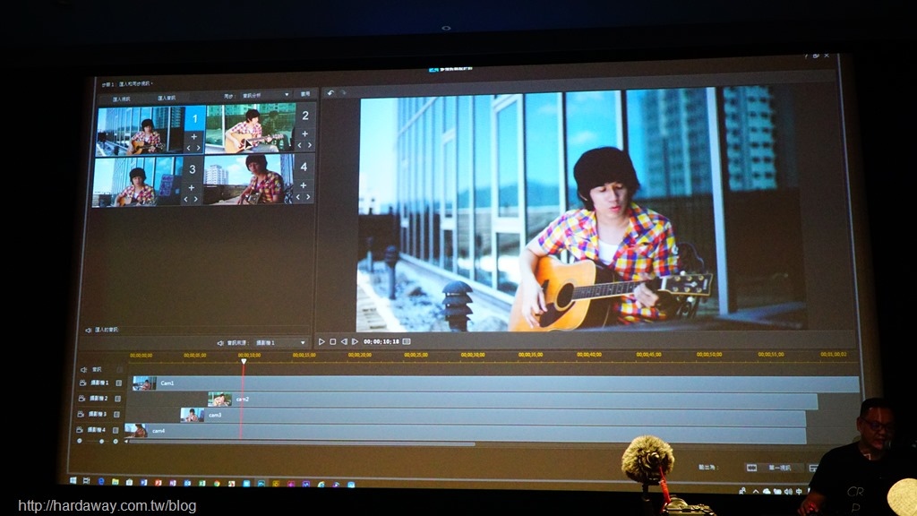Click the camera icon for 攝影機 2 track

click(81, 399)
